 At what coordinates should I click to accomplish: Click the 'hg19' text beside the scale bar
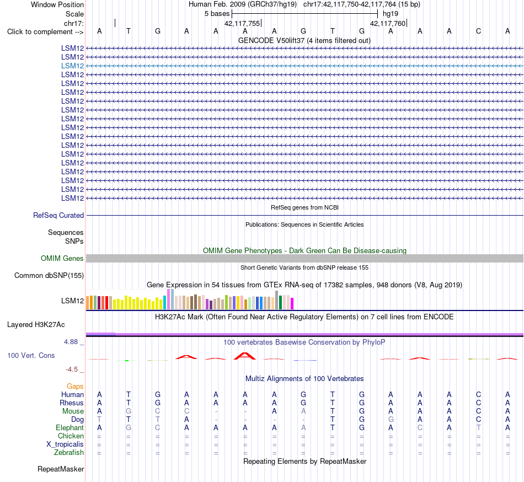391,14
